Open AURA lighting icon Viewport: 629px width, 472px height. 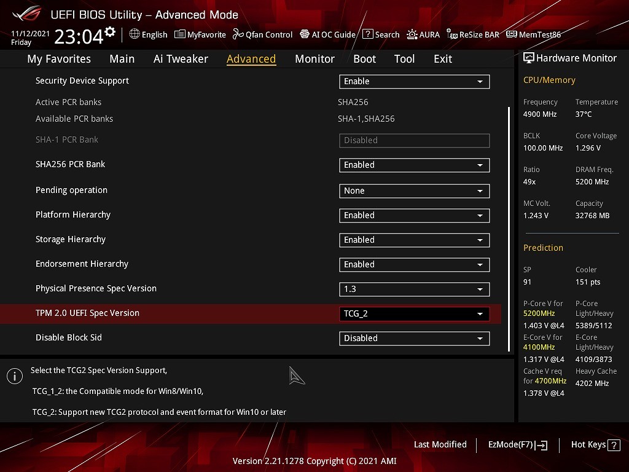click(x=412, y=34)
